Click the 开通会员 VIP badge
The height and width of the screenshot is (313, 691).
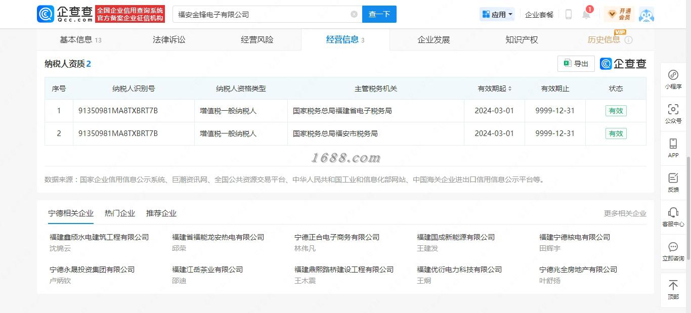(x=620, y=14)
